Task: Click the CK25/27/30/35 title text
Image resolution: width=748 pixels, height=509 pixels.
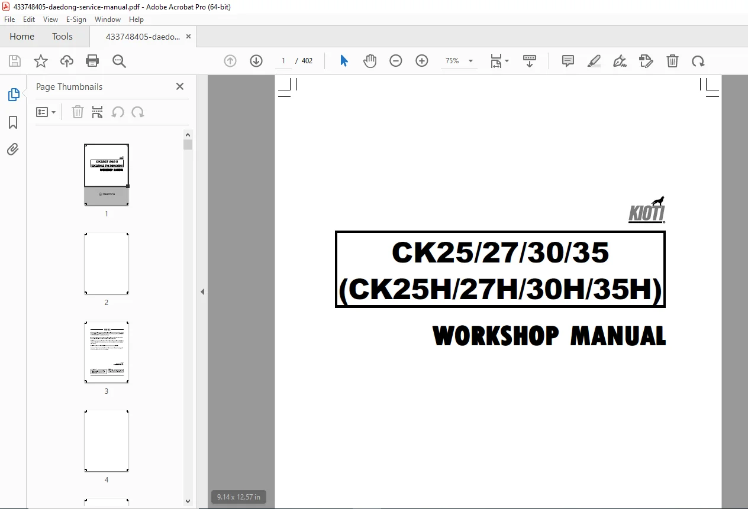Action: (x=500, y=253)
